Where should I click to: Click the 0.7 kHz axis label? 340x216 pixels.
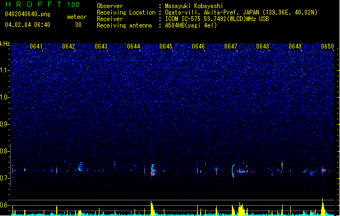(5, 178)
